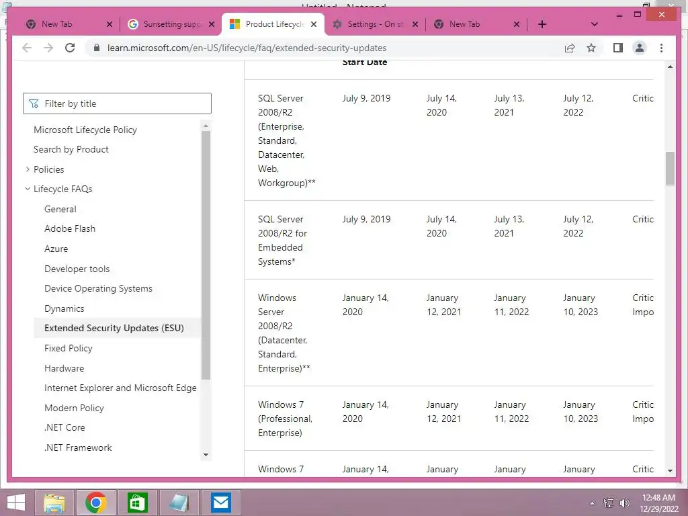Open Device Operating Systems FAQ
688x516 pixels.
[x=98, y=288]
